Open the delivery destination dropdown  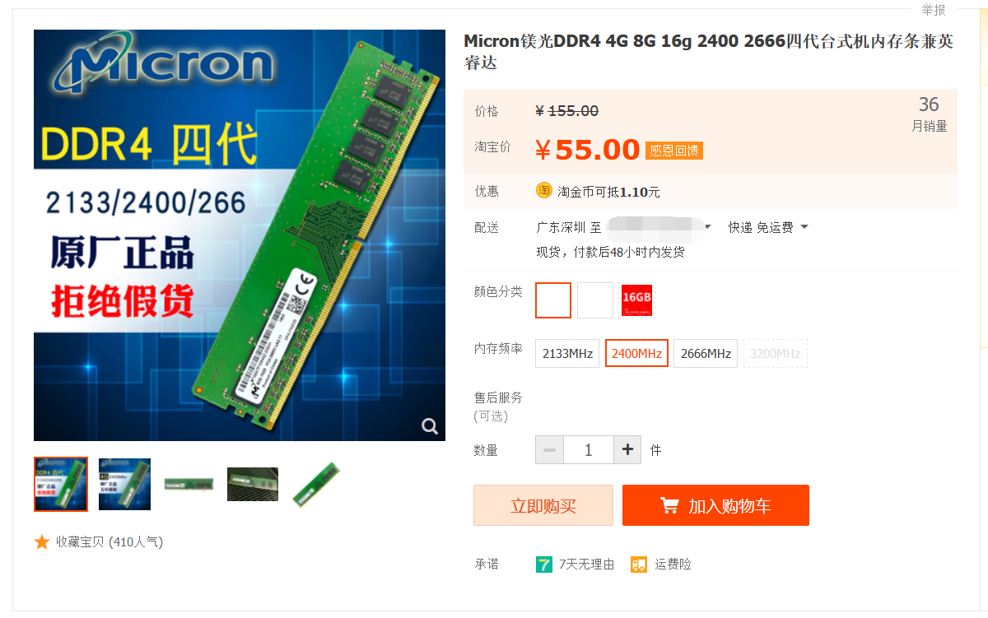click(x=659, y=227)
